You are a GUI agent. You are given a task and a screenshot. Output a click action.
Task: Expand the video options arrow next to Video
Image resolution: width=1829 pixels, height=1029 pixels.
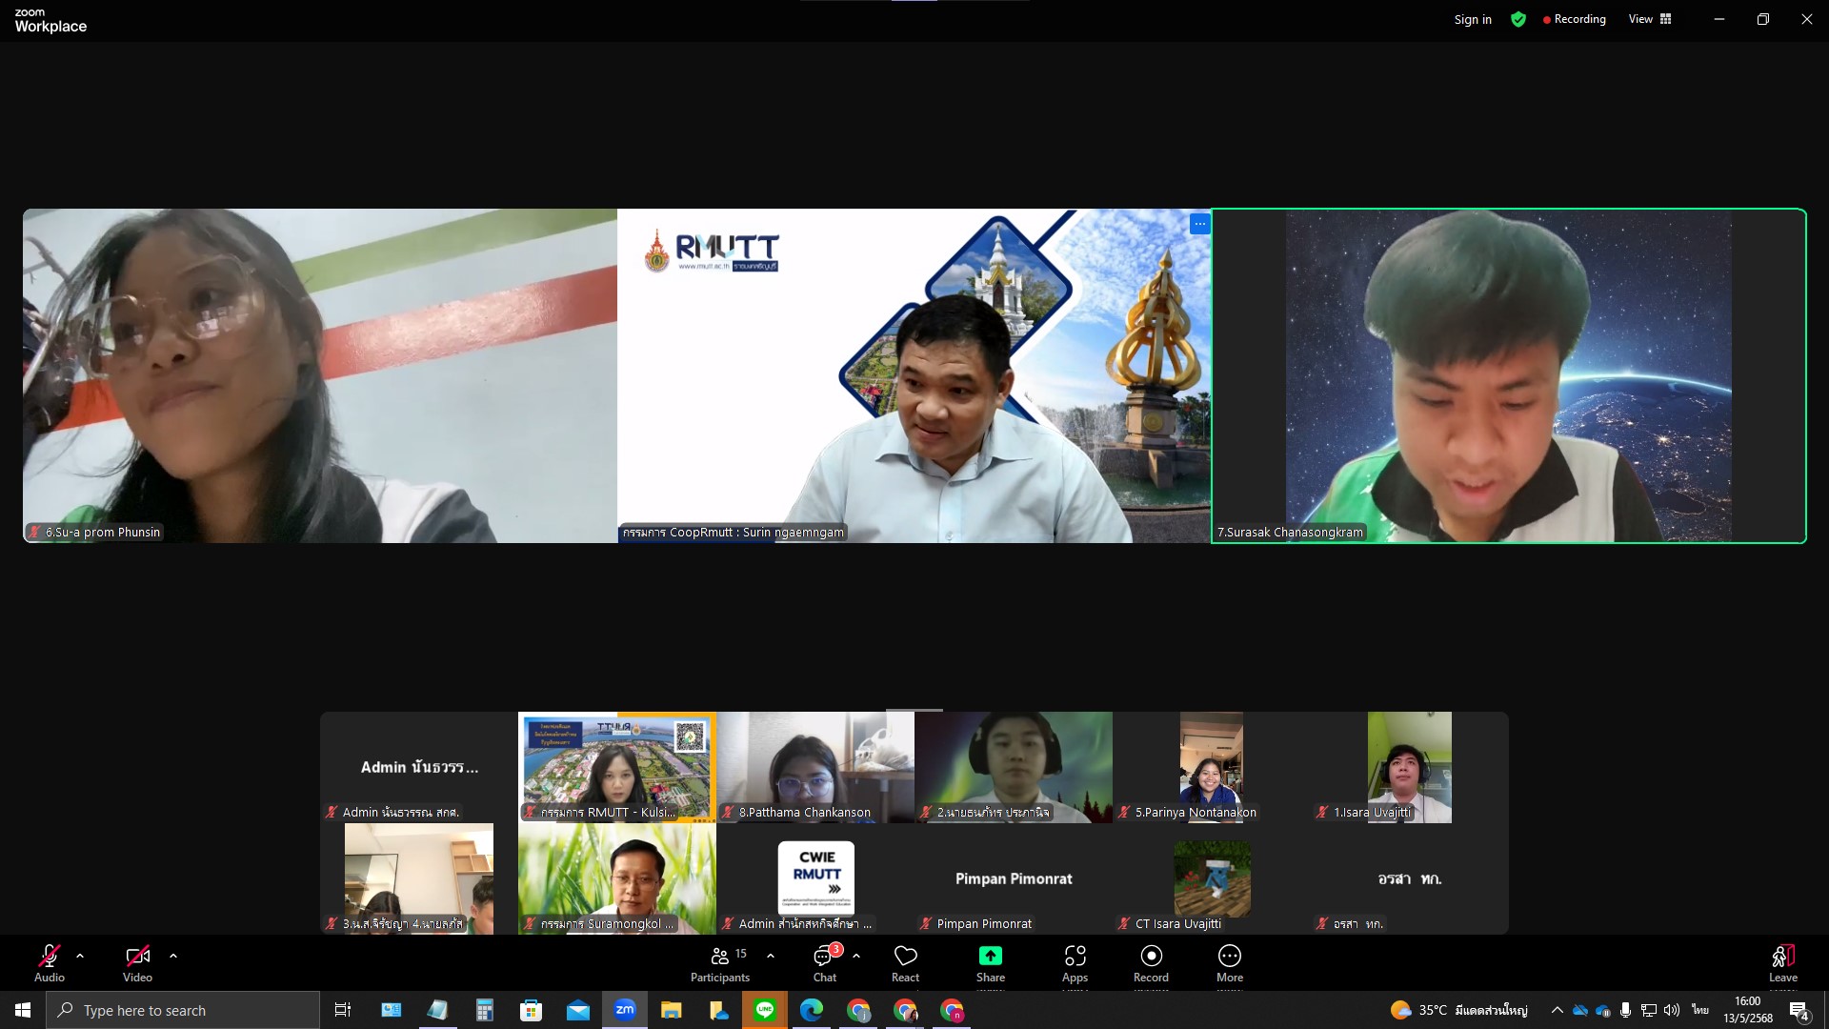click(x=173, y=955)
